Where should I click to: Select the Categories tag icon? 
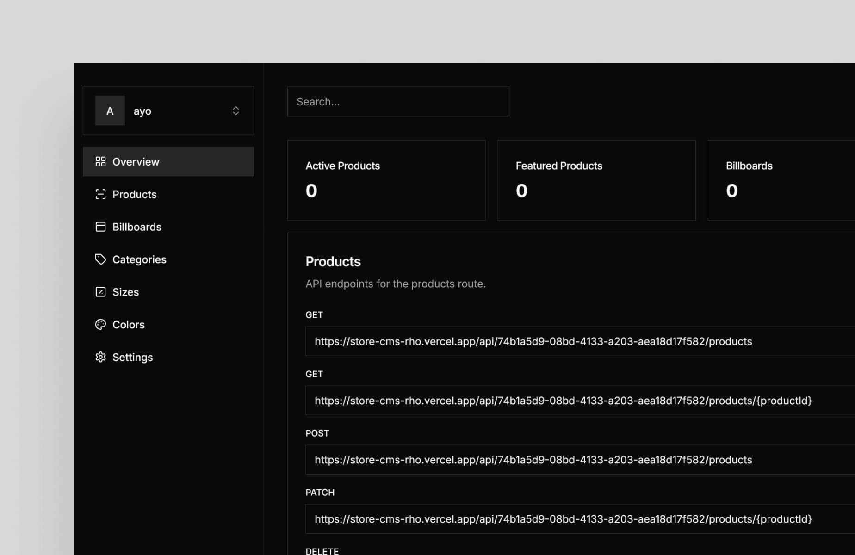101,259
